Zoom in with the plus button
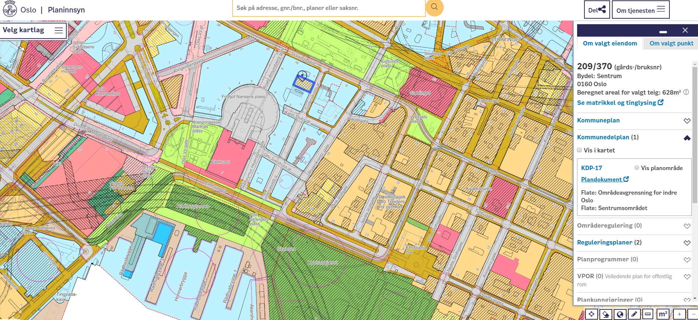Viewport: 698px width, 320px height. 679,314
